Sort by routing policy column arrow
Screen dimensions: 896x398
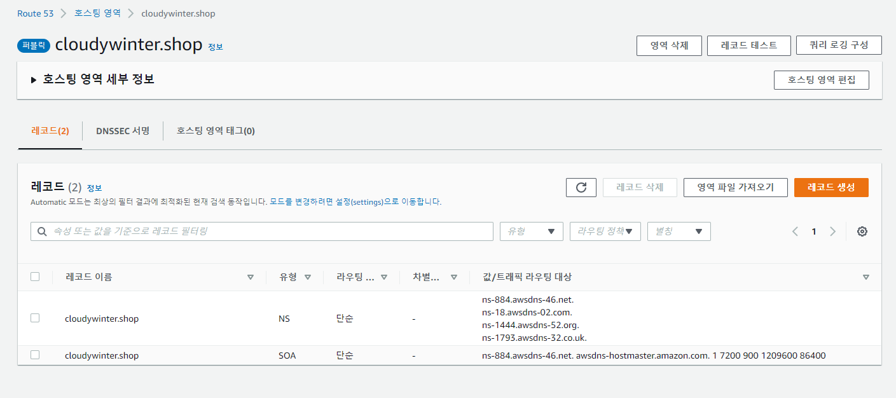(384, 277)
